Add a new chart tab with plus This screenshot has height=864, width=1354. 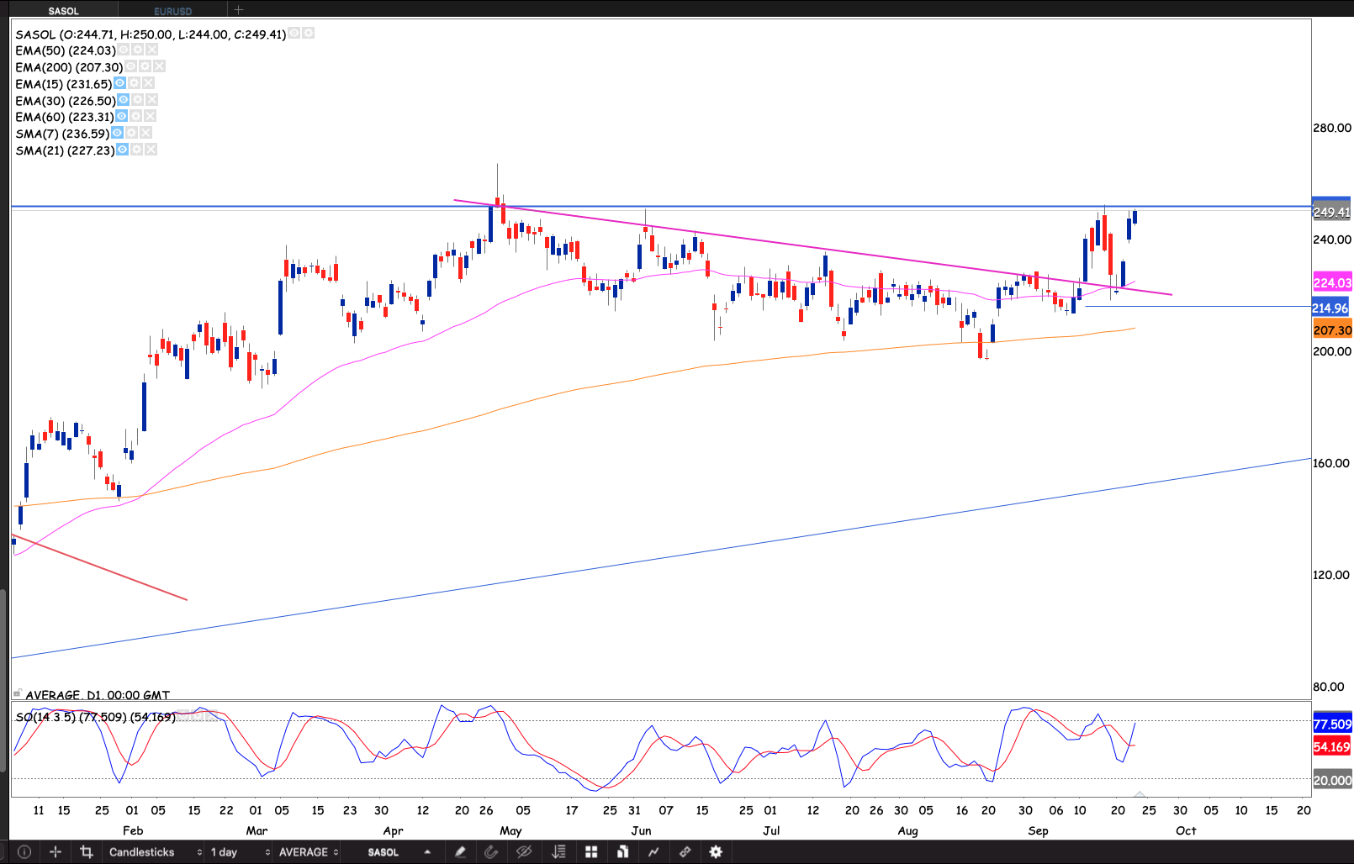click(239, 10)
